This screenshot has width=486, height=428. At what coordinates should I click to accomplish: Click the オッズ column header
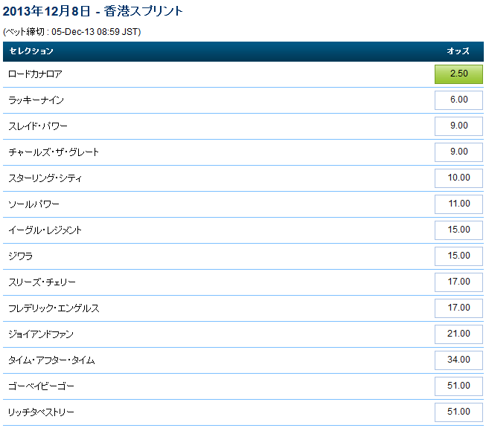pos(458,51)
